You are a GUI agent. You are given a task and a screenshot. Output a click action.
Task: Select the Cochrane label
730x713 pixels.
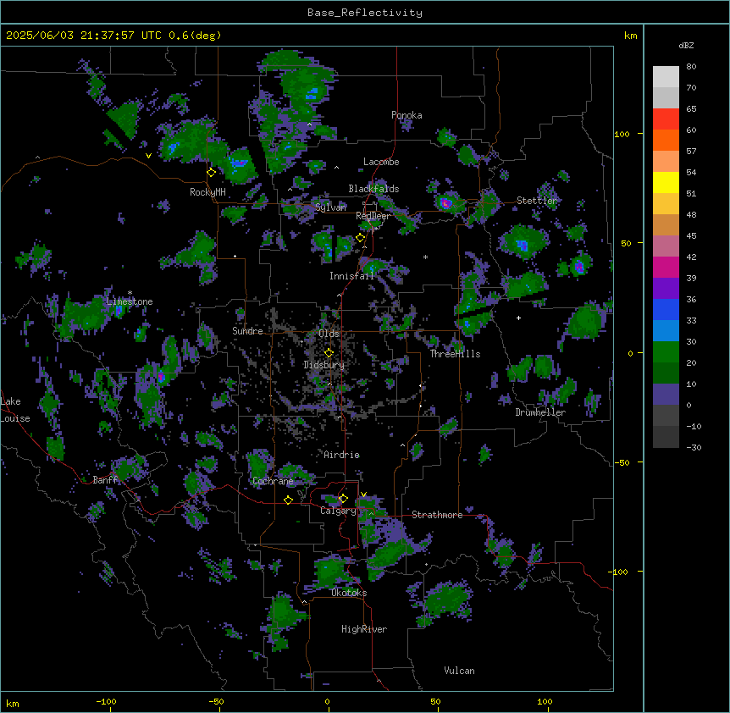tap(273, 481)
